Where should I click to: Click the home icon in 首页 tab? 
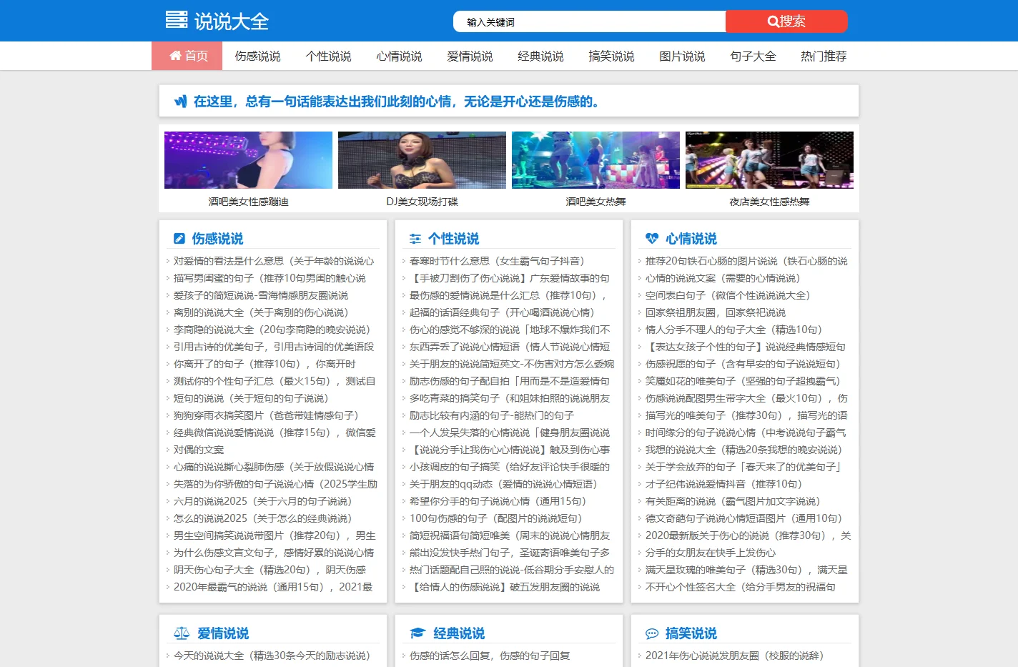coord(175,56)
